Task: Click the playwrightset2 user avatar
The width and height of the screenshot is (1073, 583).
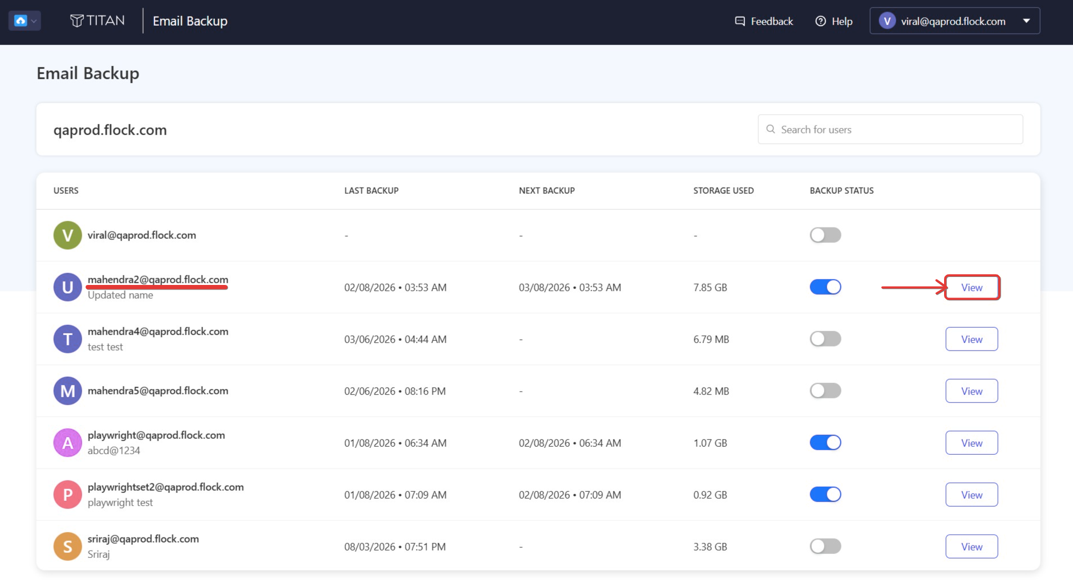Action: [x=67, y=495]
